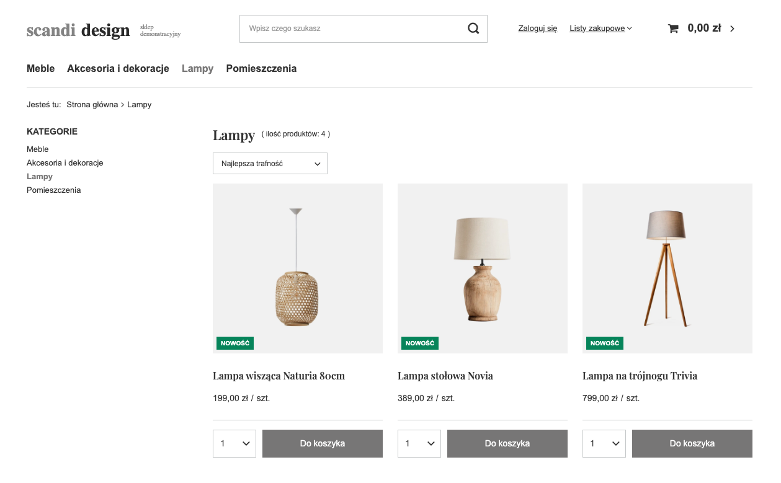Open the shopping cart icon
Image resolution: width=781 pixels, height=483 pixels.
tap(673, 29)
